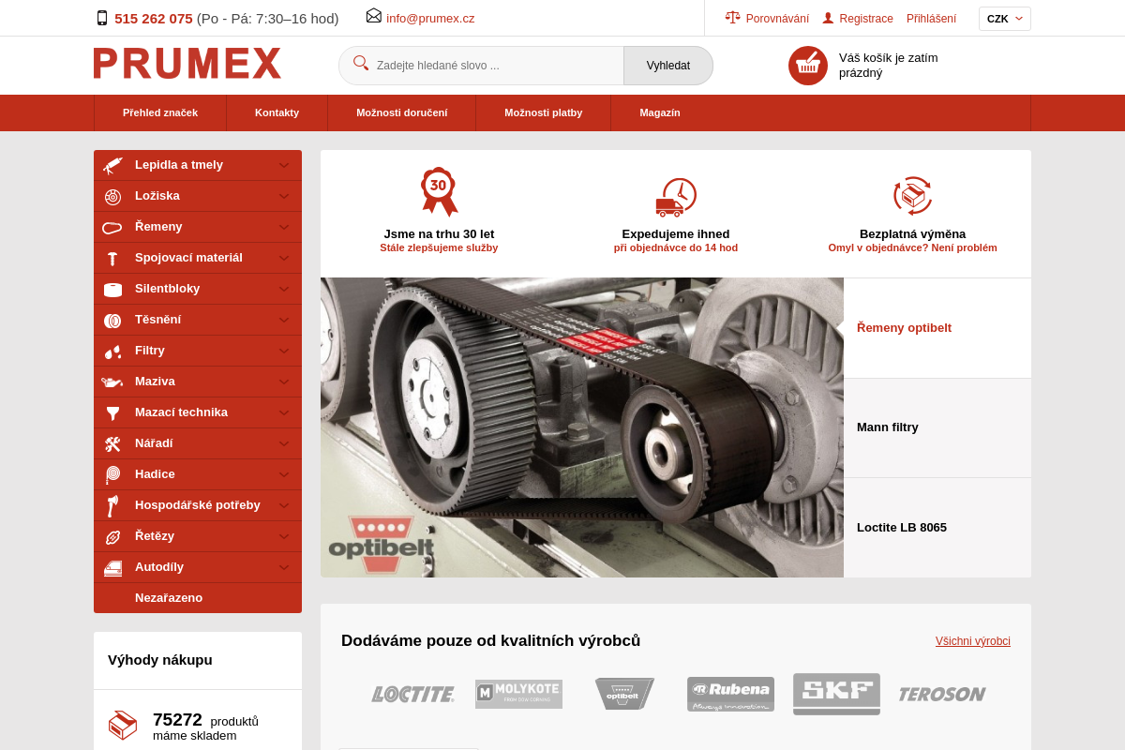Click the Loctite brand logo
Viewport: 1125px width, 750px height.
[x=412, y=694]
